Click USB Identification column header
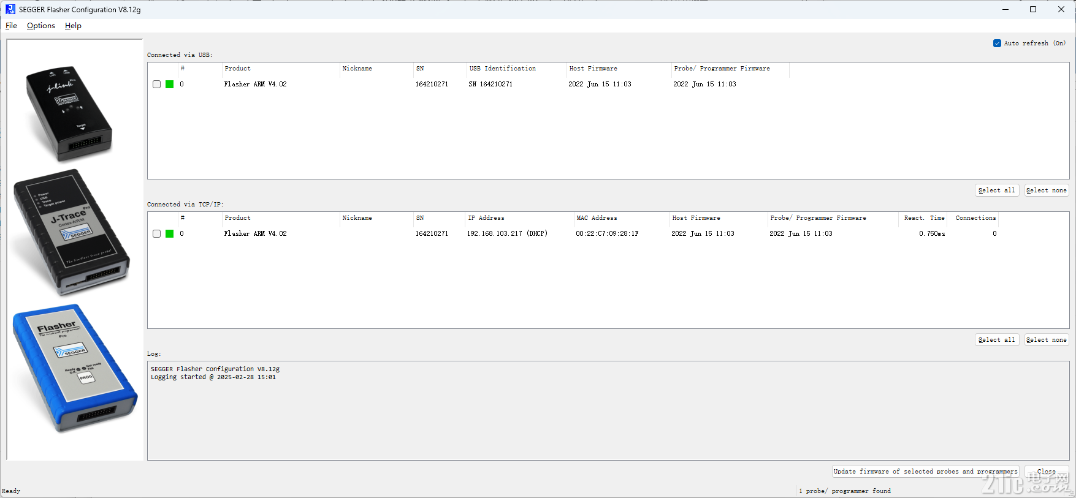 click(517, 69)
